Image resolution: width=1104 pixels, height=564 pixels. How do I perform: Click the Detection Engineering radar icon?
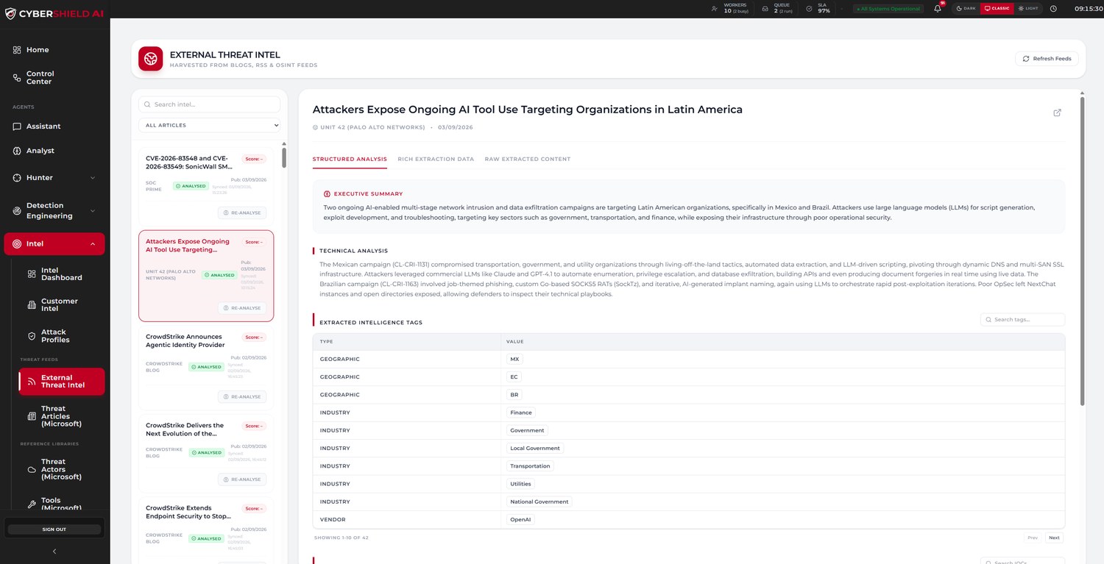(x=17, y=211)
